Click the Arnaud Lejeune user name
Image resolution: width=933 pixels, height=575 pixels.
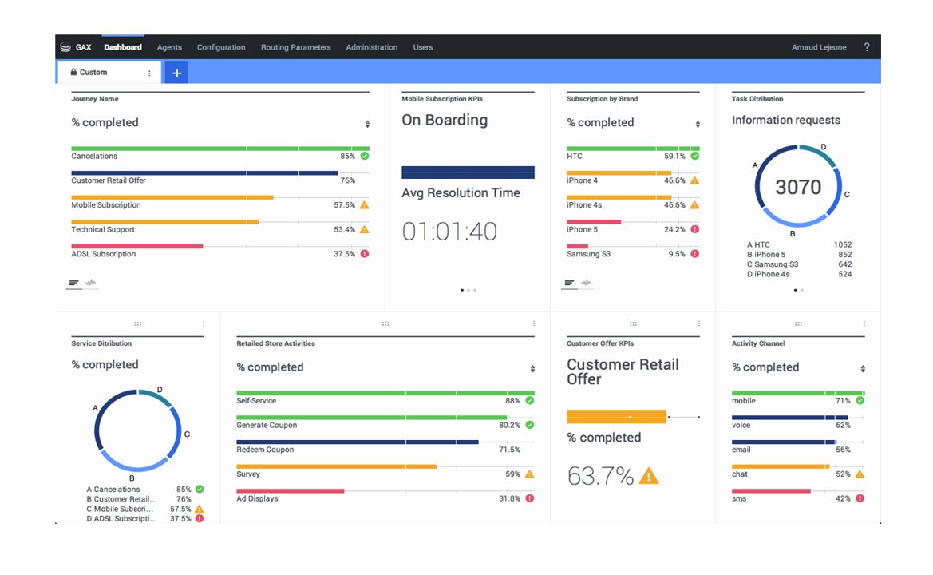coord(819,47)
